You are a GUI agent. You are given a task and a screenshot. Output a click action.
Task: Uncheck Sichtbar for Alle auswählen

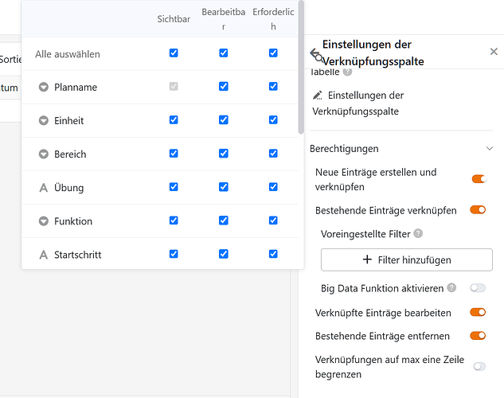point(174,53)
